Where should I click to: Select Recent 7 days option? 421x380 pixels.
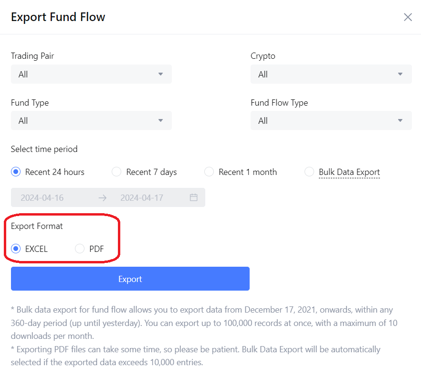coord(116,172)
